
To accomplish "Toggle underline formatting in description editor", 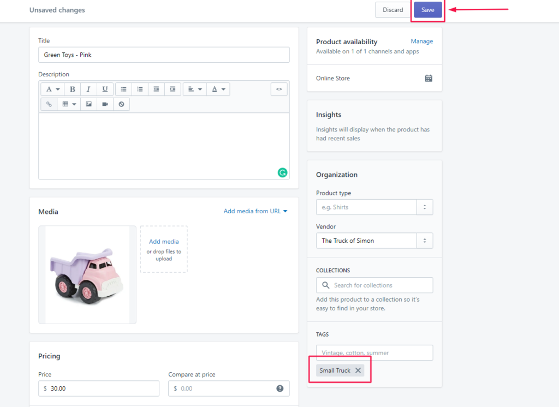I will 105,89.
